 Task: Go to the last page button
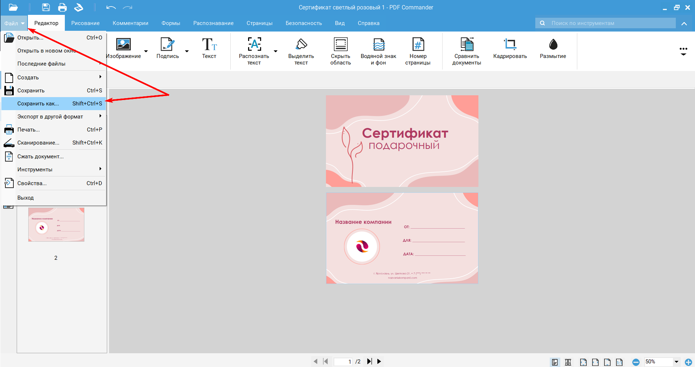tap(369, 362)
